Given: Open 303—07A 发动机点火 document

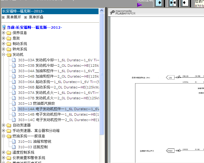Looking at the screenshot, I should point(59,93).
